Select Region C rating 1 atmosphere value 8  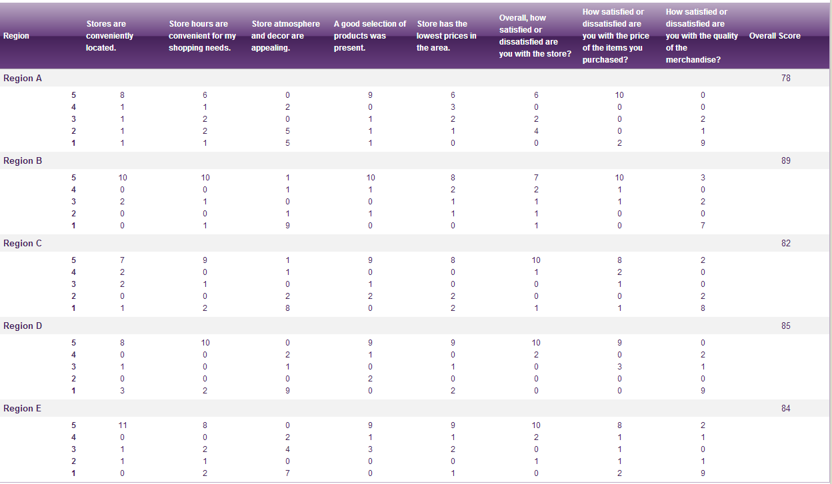pyautogui.click(x=287, y=308)
